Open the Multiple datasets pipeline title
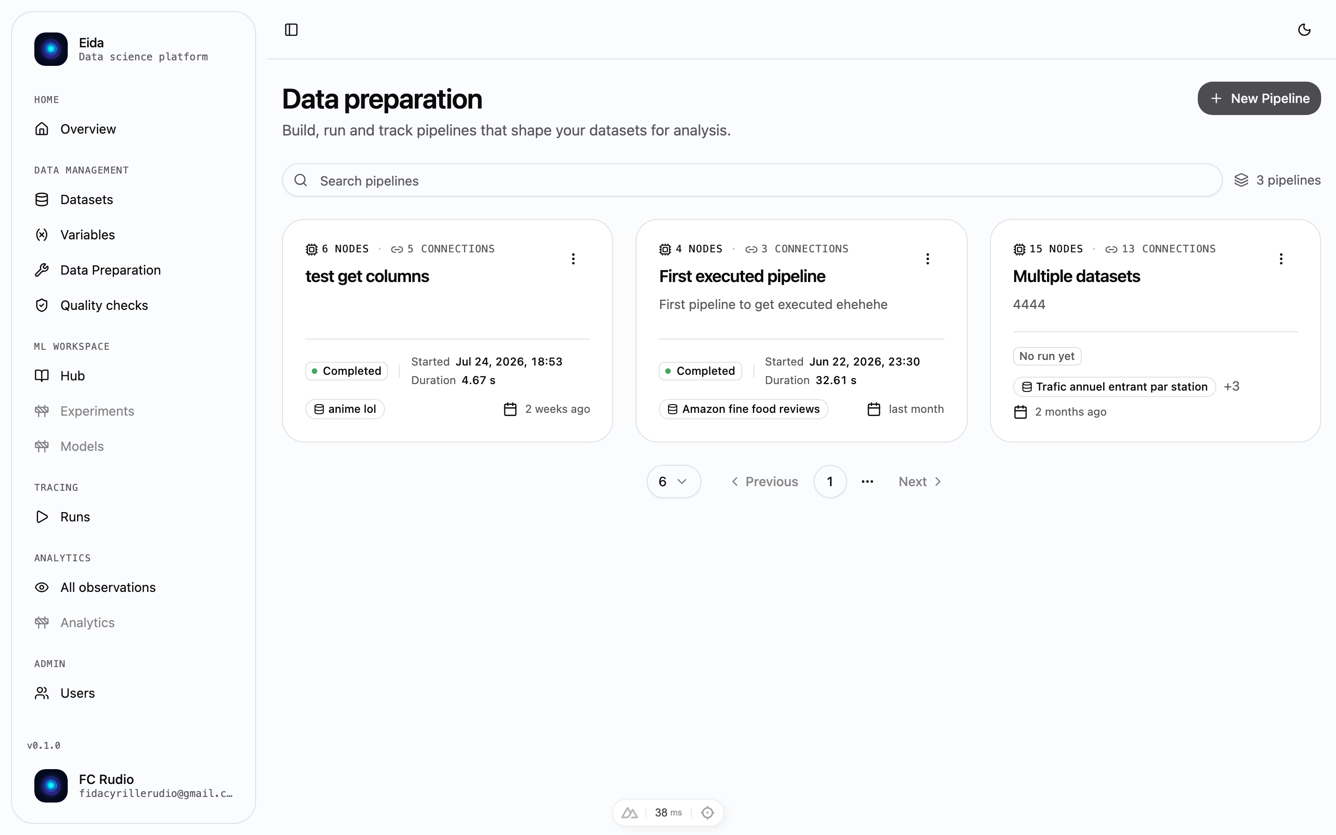This screenshot has width=1336, height=835. [x=1076, y=276]
